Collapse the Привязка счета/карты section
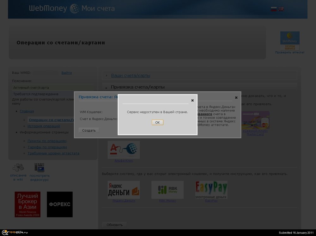This screenshot has width=316, height=236. (x=106, y=88)
